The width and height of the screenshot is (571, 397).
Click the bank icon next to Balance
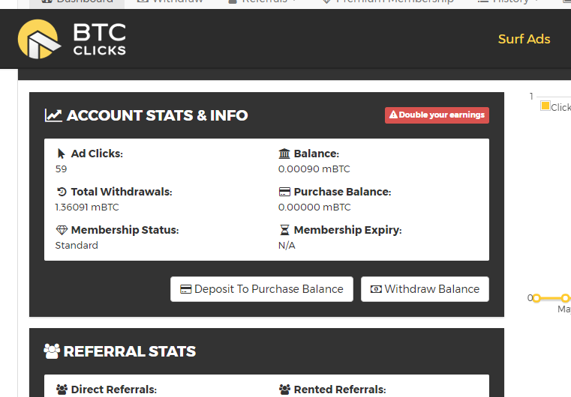[x=284, y=154]
